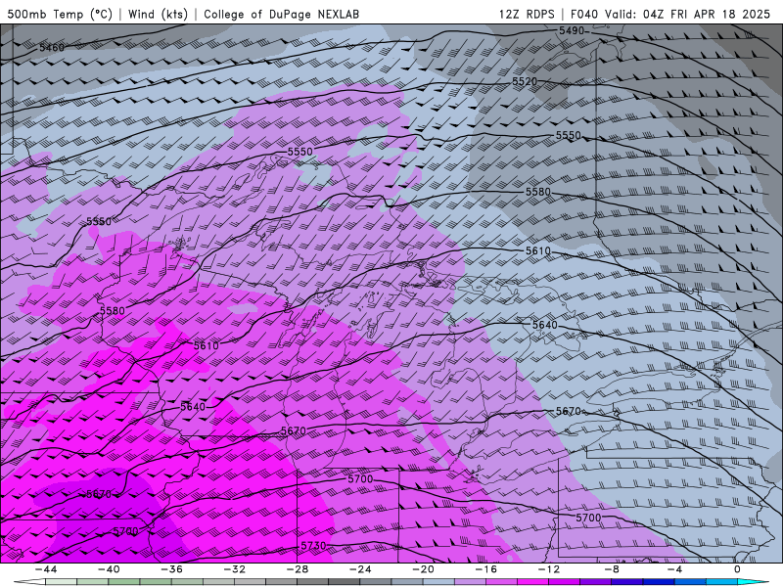Viewport: 783px width, 587px height.
Task: Click the "500mb Temp (°C)" title text
Action: (60, 14)
